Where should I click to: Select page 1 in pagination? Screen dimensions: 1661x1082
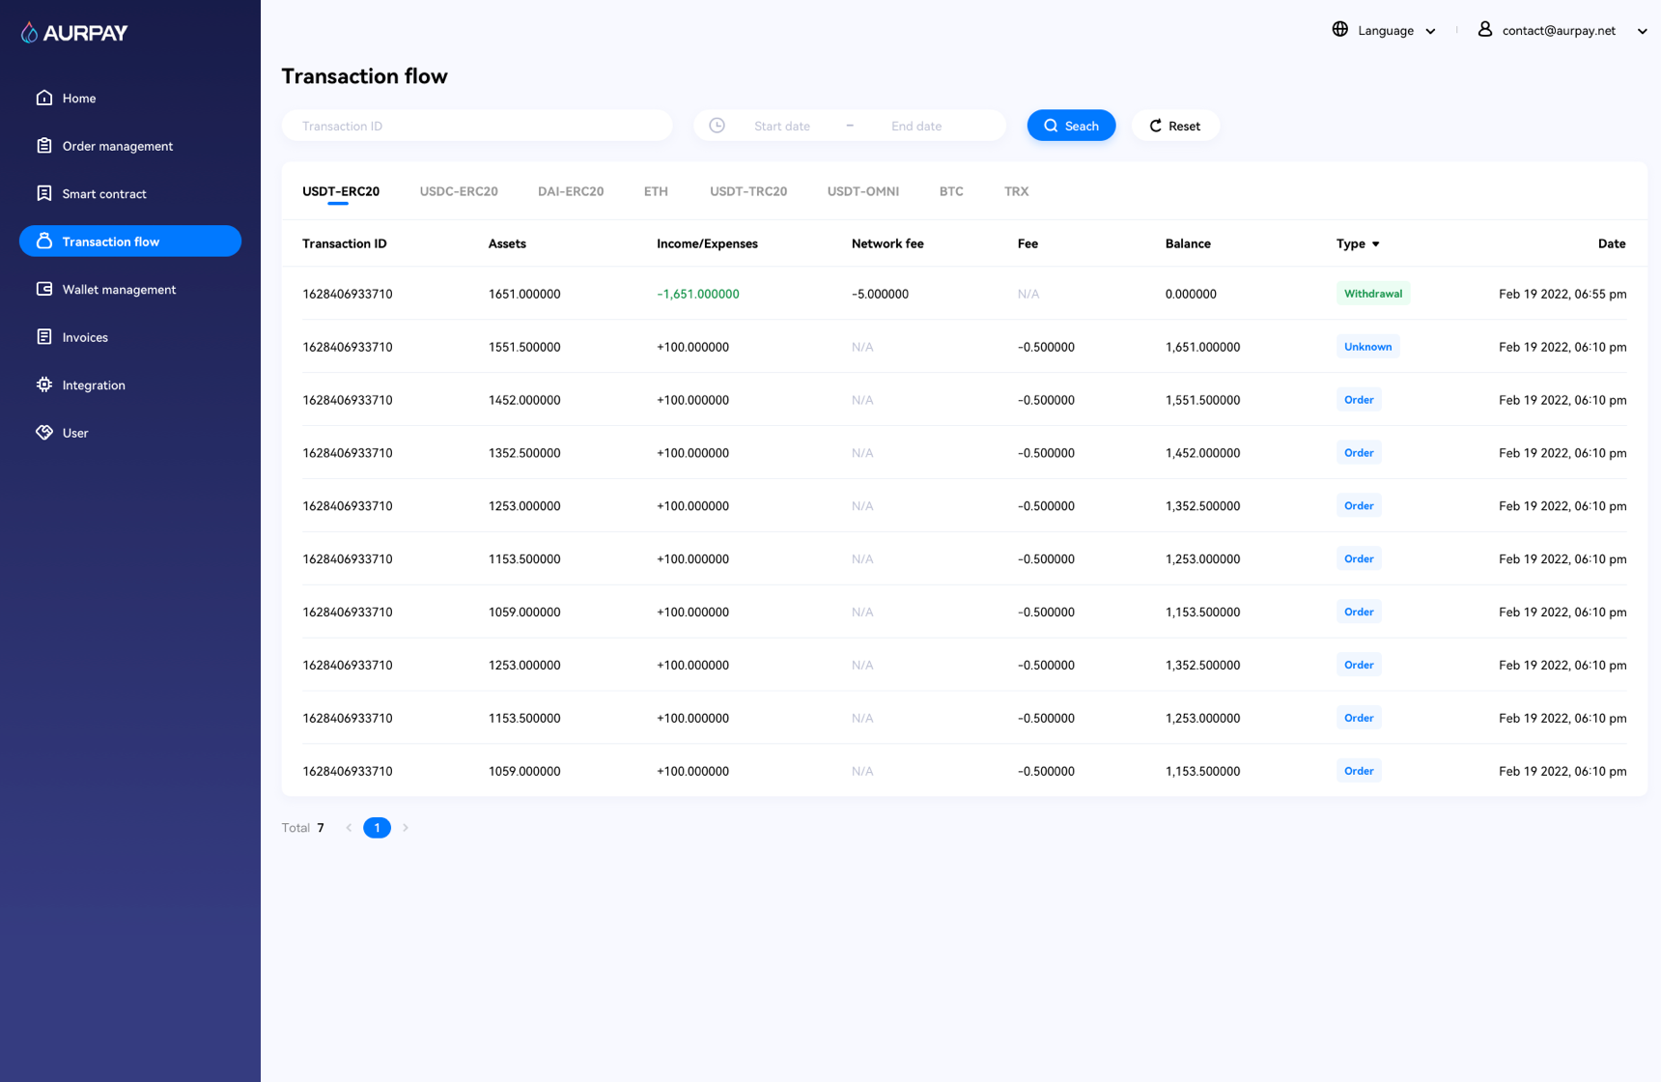(377, 828)
